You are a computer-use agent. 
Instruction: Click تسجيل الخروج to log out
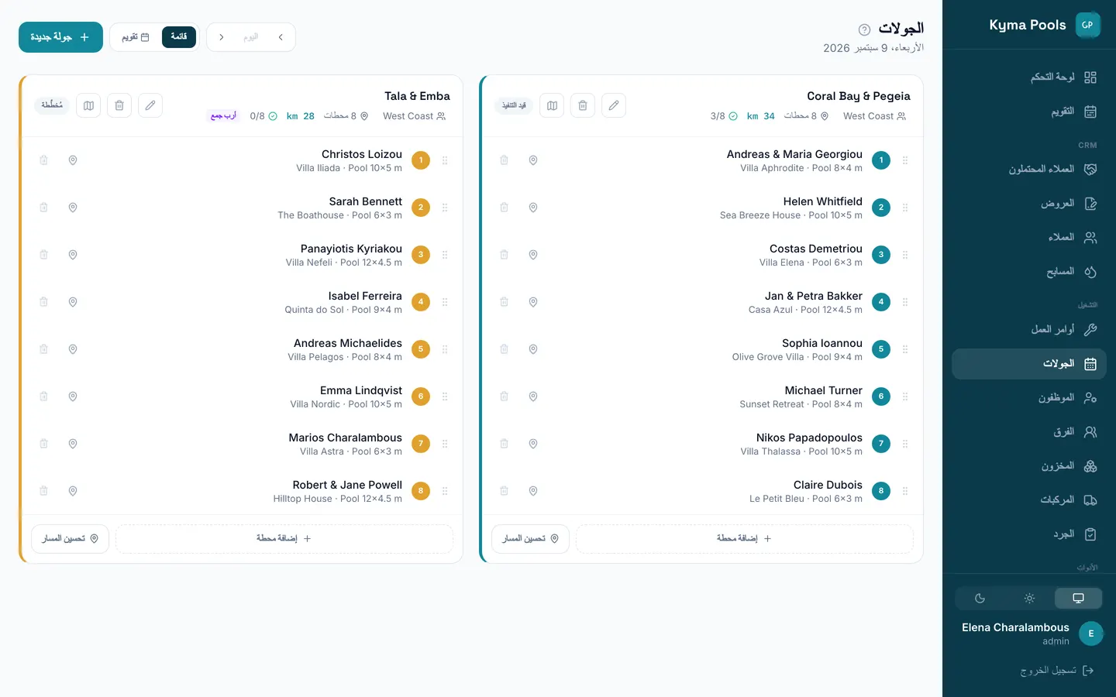(x=1056, y=670)
